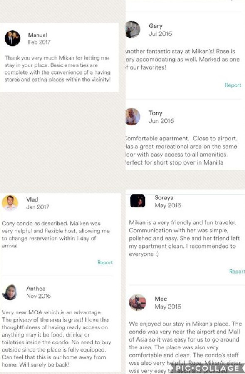Open Manuel's profile picture

click(x=12, y=38)
